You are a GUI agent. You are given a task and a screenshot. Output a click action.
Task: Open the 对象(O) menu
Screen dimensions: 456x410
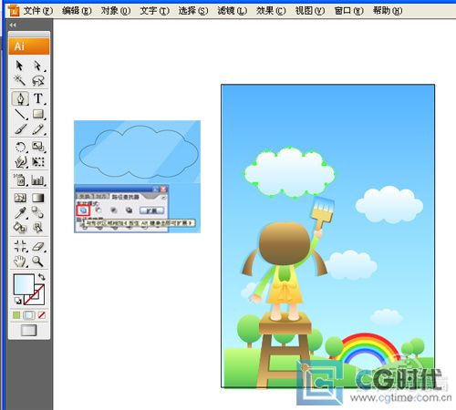click(x=116, y=11)
